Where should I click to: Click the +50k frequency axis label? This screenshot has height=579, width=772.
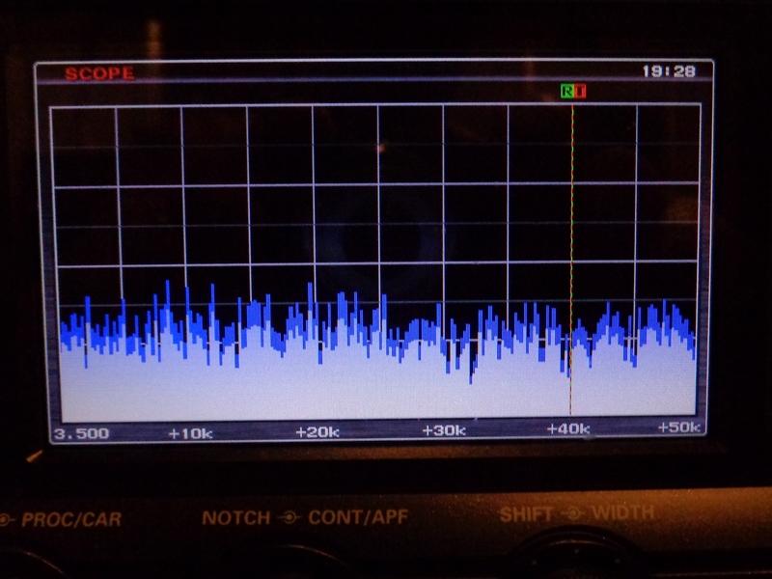coord(680,427)
